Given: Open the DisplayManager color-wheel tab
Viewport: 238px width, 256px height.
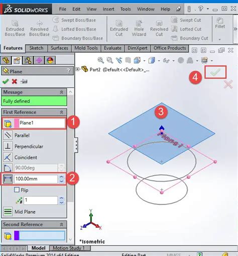Looking at the screenshot, I should pos(50,60).
